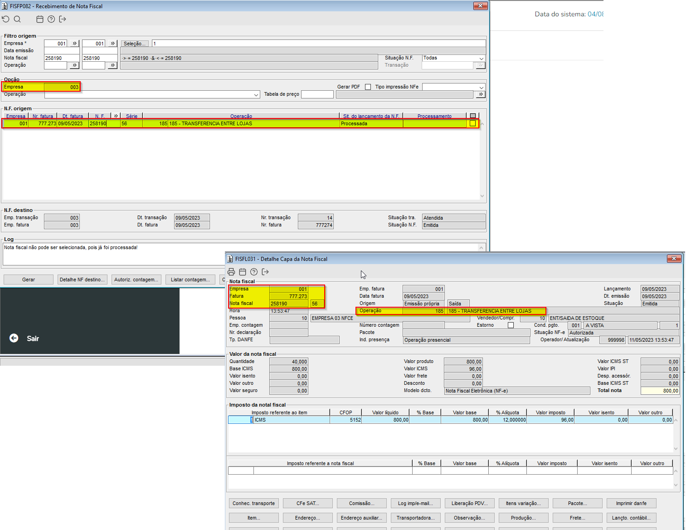Select the ICMS row in the tax table
Screen dimensions: 686x530
coord(451,420)
